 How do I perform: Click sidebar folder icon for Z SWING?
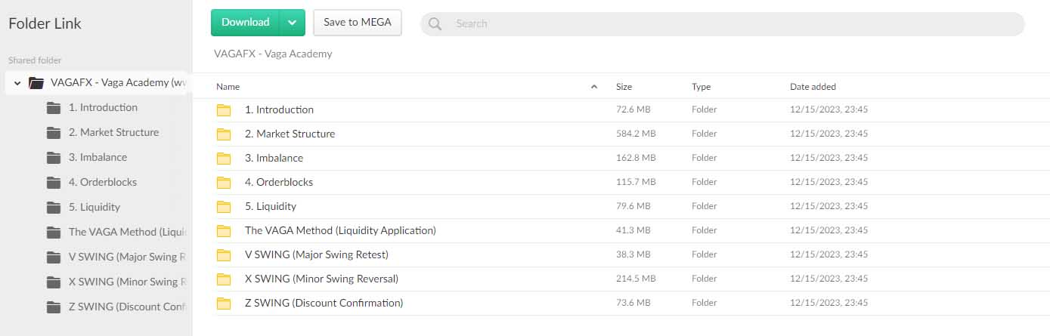[54, 307]
